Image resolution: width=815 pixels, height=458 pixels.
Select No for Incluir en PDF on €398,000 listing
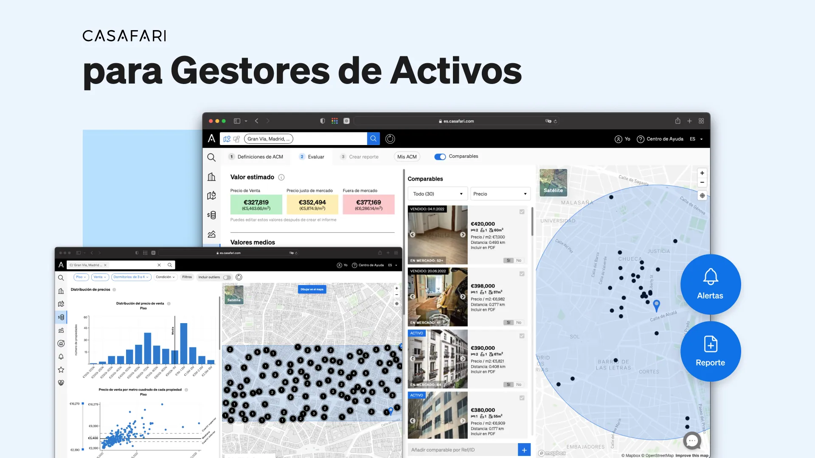pyautogui.click(x=519, y=322)
